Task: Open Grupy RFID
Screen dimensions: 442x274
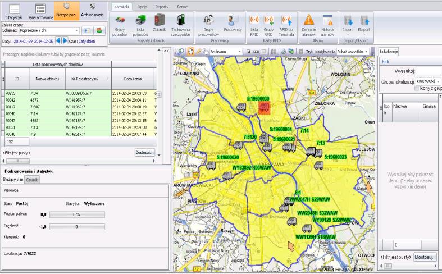Action: (x=268, y=26)
